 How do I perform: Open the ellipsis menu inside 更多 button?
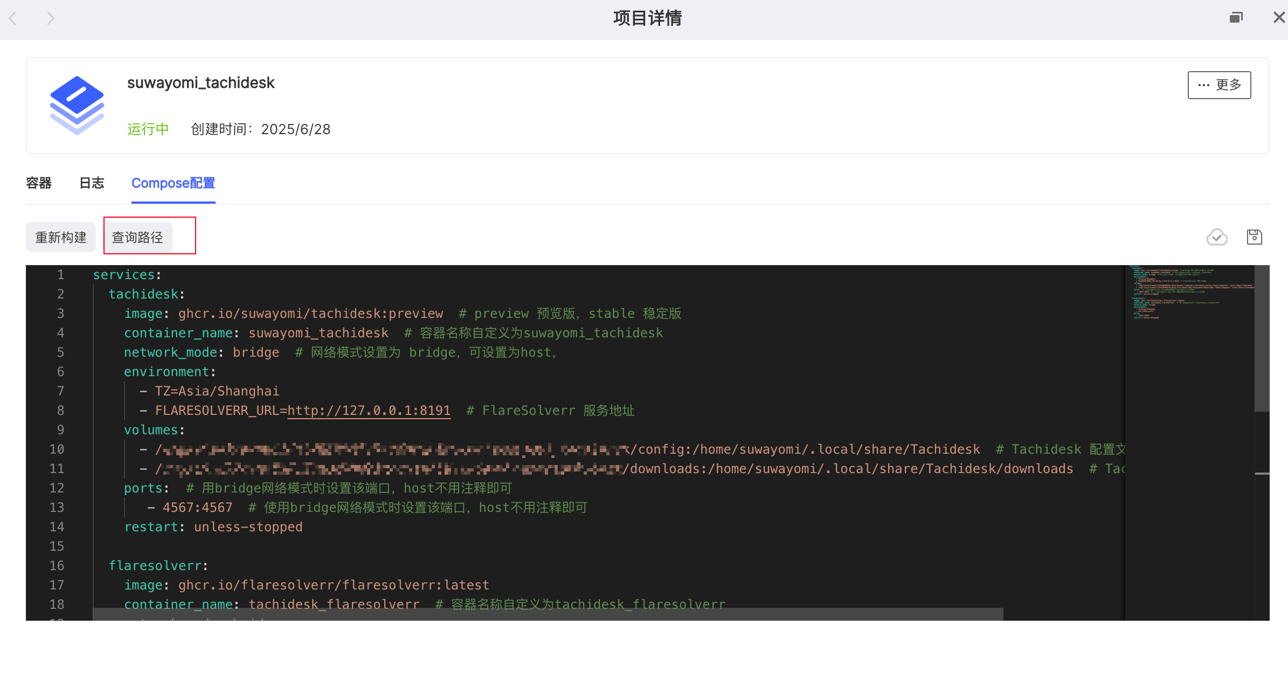(x=1203, y=85)
